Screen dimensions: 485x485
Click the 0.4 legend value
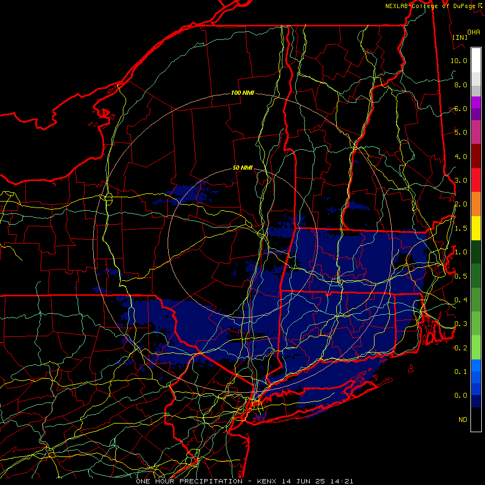(x=461, y=300)
